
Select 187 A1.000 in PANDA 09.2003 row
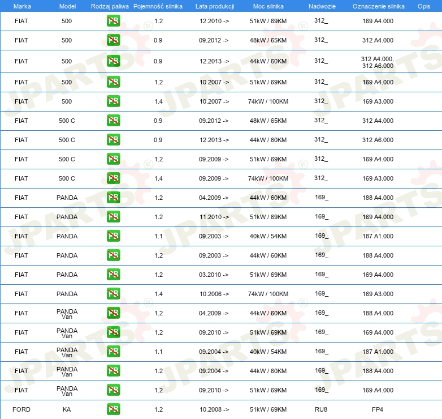click(x=378, y=236)
